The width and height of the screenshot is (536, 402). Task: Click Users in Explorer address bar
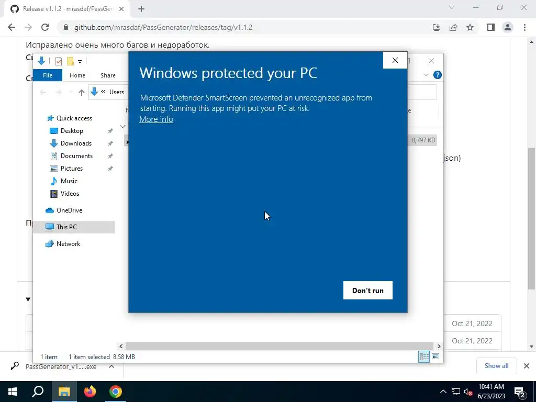pyautogui.click(x=117, y=92)
